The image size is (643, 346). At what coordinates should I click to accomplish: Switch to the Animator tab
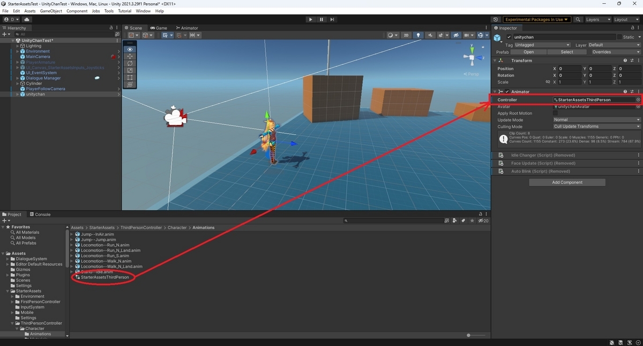tap(186, 28)
